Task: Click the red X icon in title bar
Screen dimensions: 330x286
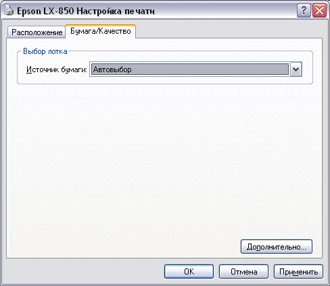Action: (319, 11)
